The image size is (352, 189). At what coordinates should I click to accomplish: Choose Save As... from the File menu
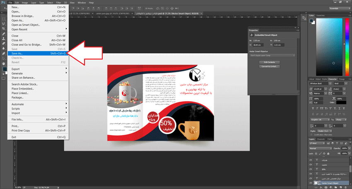point(38,53)
